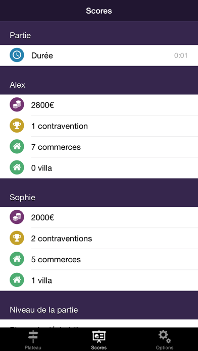
Task: Tap Alex's purple coins icon
Action: point(17,104)
